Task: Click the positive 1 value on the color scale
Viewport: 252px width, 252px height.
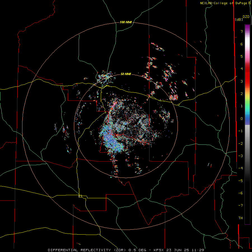Action: (x=242, y=106)
